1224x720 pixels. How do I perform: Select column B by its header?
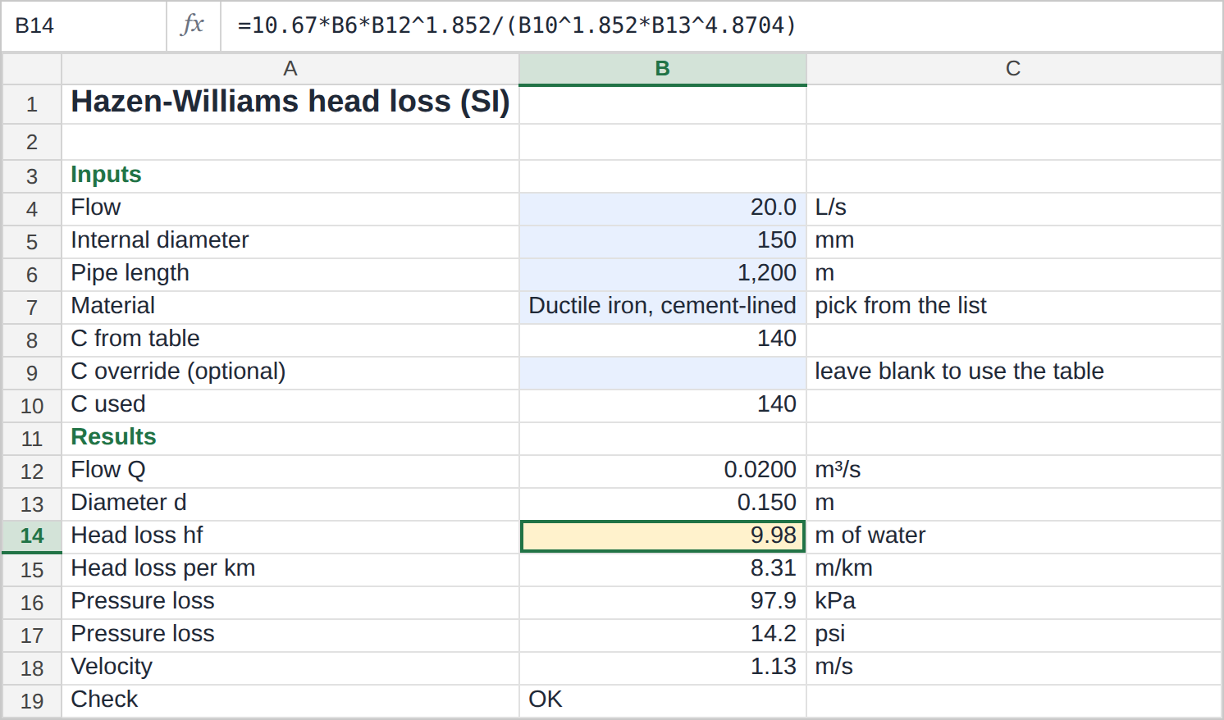point(663,69)
